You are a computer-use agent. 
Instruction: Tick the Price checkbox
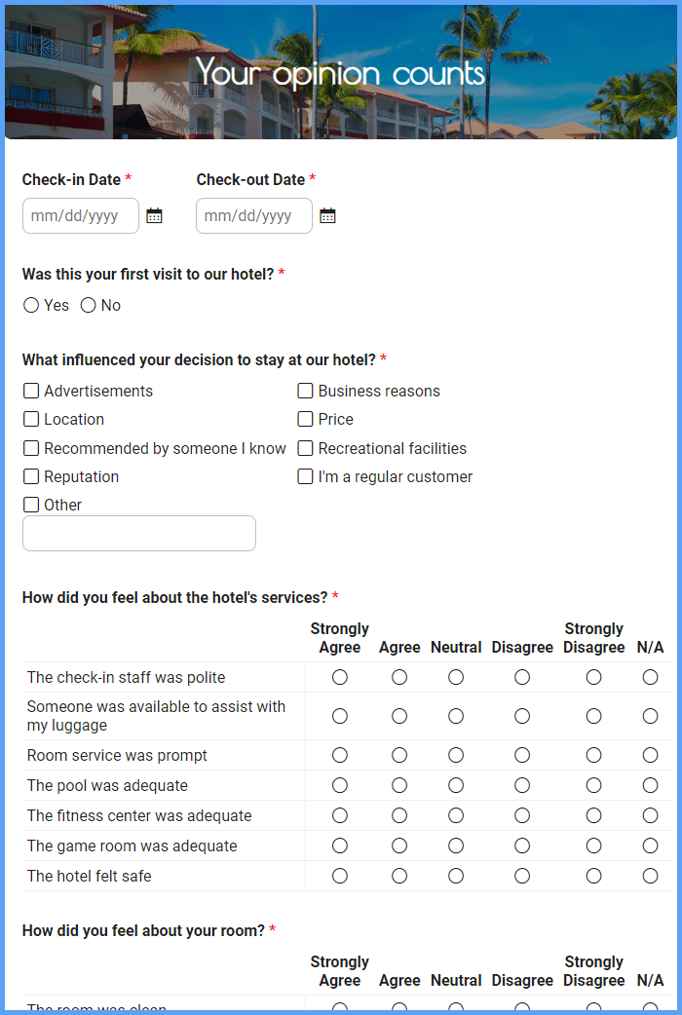tap(305, 420)
